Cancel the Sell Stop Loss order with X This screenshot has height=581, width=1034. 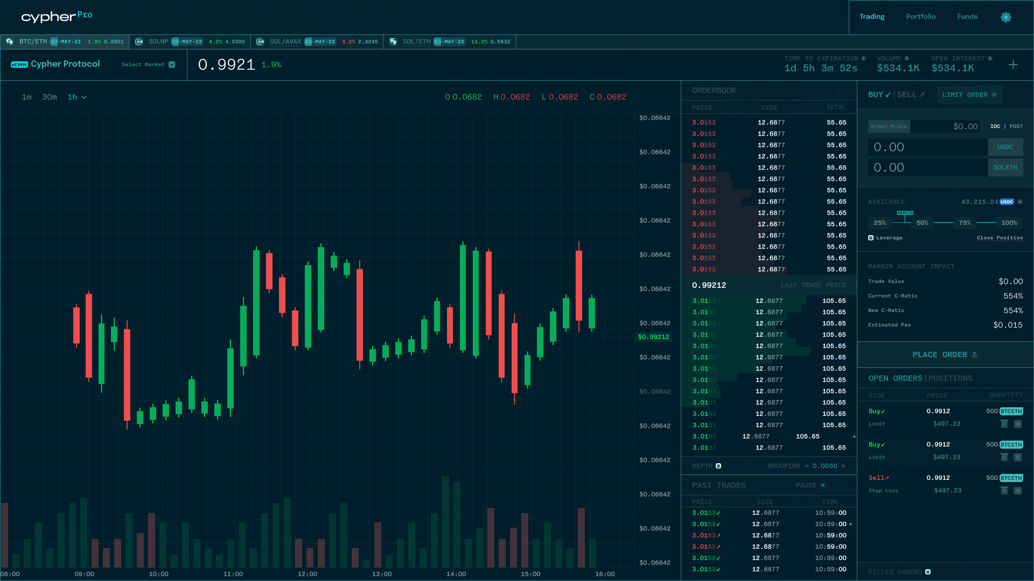click(1017, 491)
